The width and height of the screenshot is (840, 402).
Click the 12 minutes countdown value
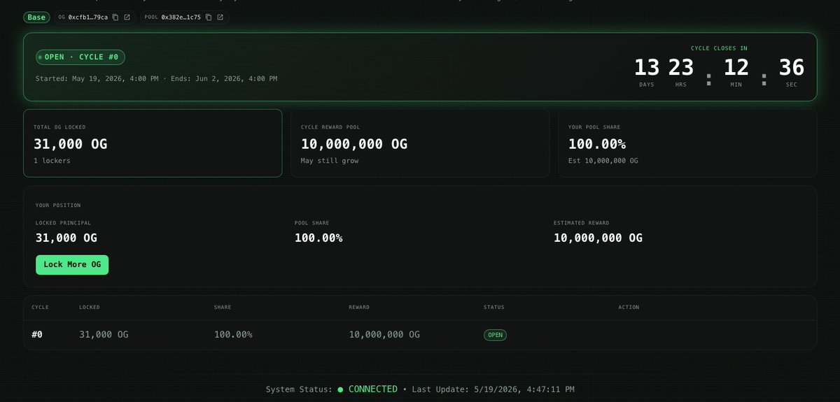pyautogui.click(x=736, y=68)
